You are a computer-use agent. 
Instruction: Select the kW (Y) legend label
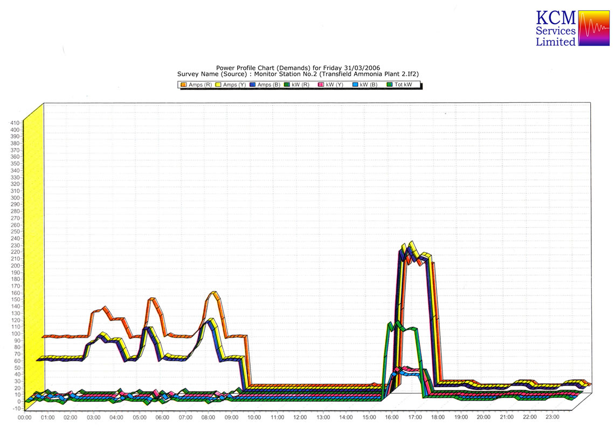(x=335, y=85)
